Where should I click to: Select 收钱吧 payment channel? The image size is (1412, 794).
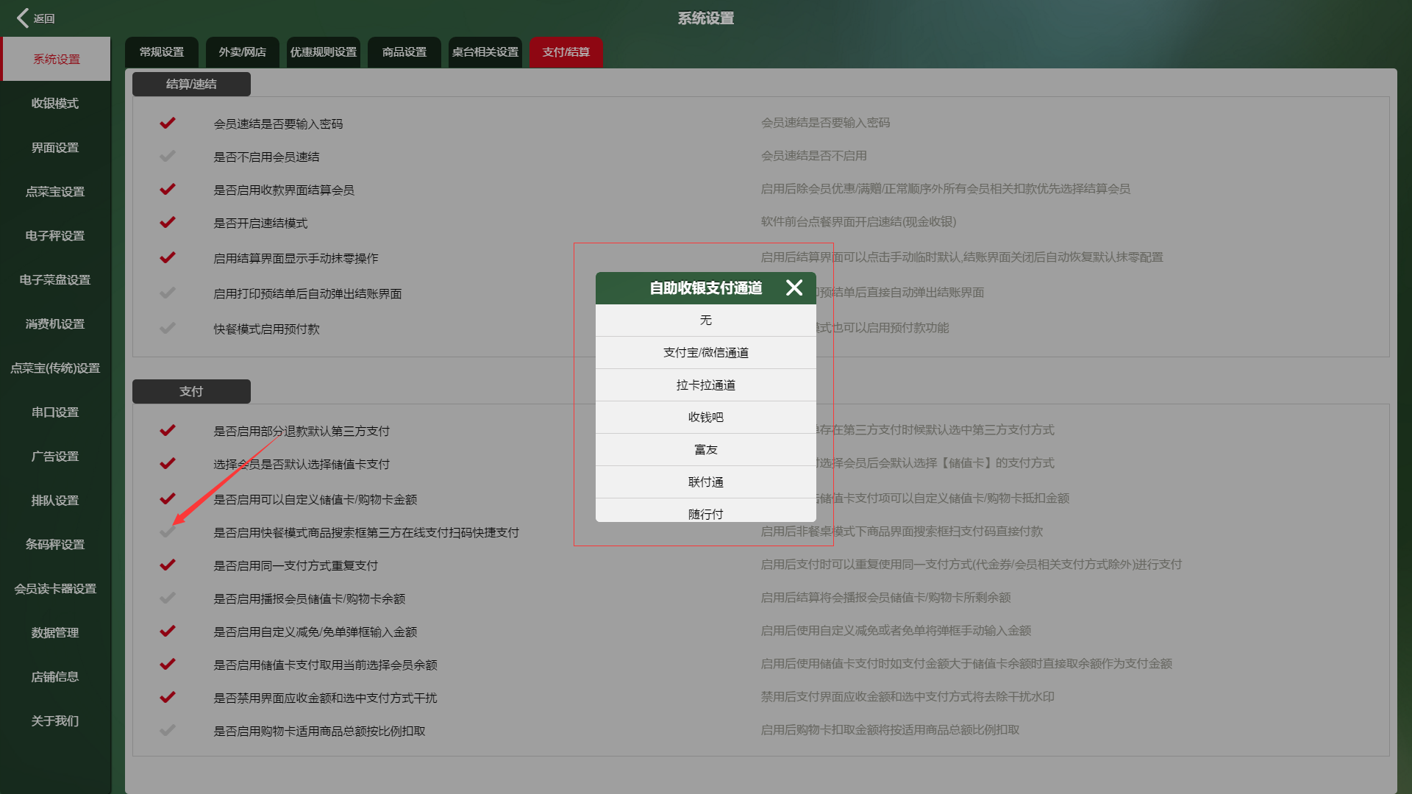(705, 417)
